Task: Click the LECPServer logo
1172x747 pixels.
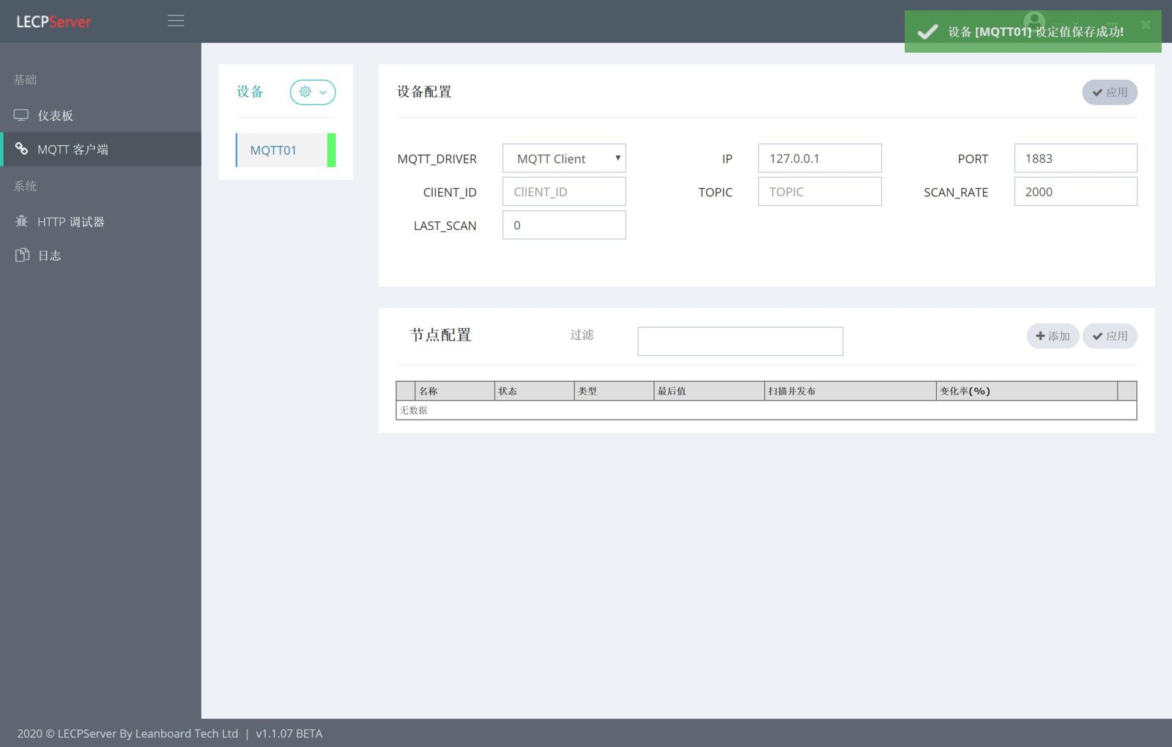Action: click(53, 22)
